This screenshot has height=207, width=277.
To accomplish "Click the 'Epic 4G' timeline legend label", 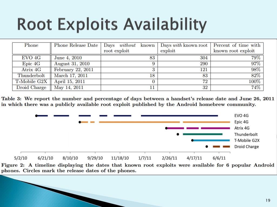I will pyautogui.click(x=241, y=122).
